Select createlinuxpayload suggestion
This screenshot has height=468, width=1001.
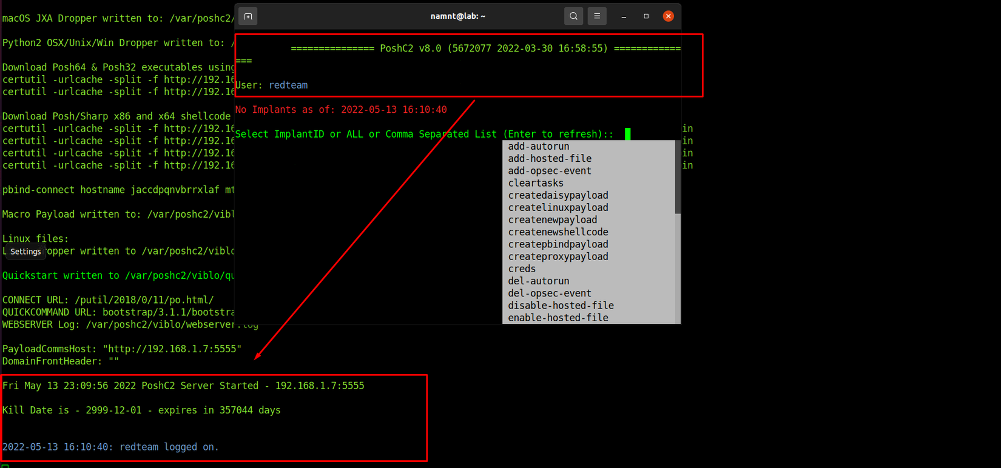[588, 207]
